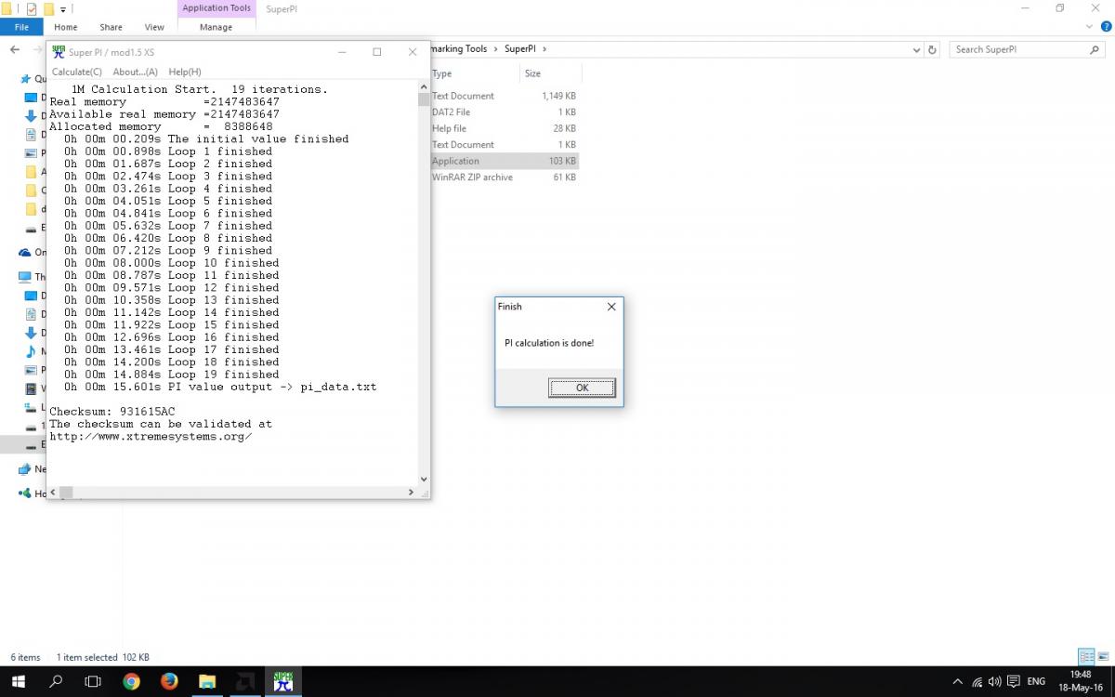Open the Windows Start button
1115x697 pixels.
point(19,681)
